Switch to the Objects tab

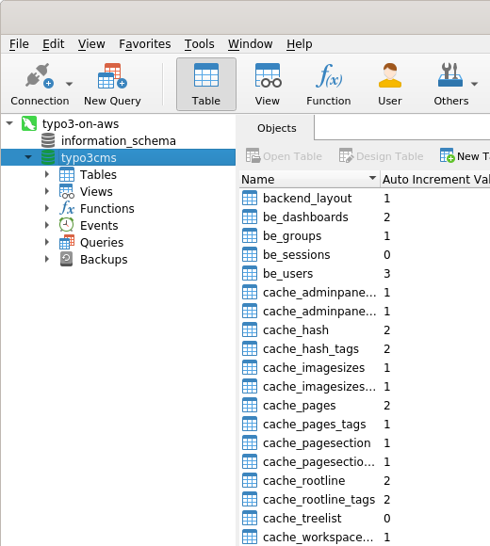[277, 128]
